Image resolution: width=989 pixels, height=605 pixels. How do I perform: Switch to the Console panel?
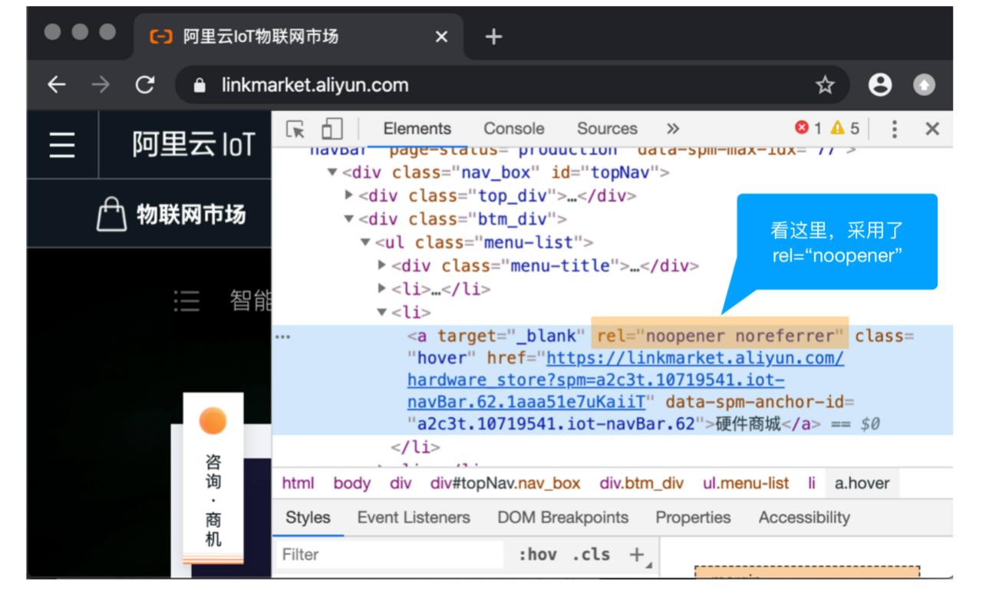coord(514,129)
